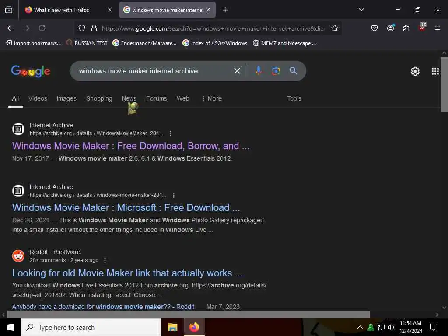448x336 pixels.
Task: Bookmark this page with the star
Action: [x=335, y=28]
